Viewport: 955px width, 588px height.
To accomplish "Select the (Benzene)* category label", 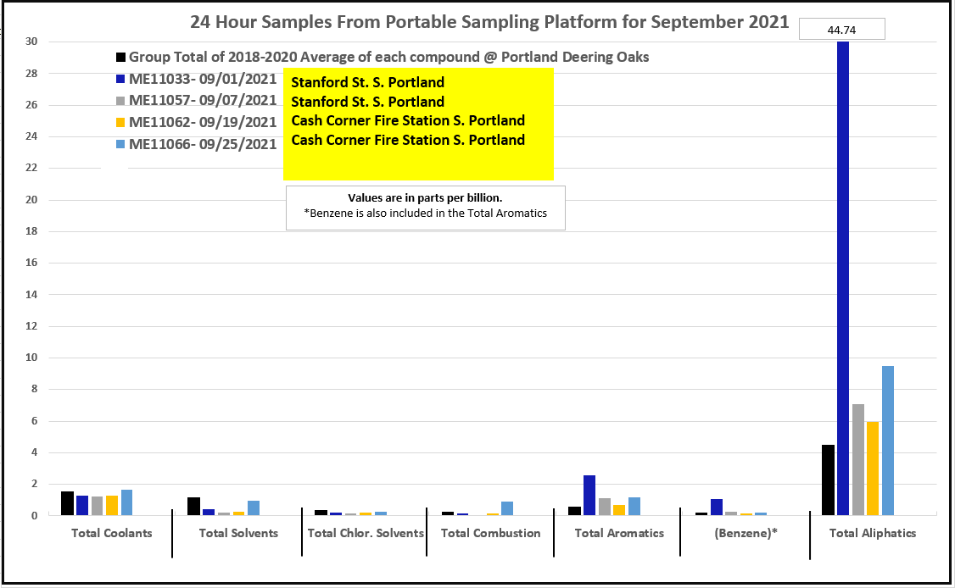I will [745, 533].
